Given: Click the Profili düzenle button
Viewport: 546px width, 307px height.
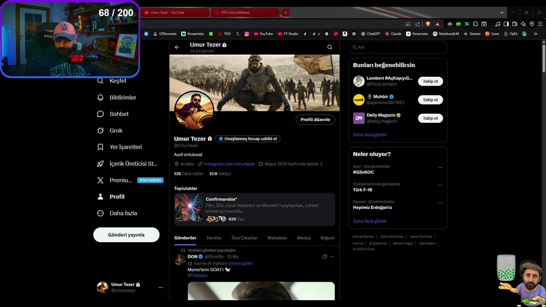Looking at the screenshot, I should pyautogui.click(x=315, y=120).
